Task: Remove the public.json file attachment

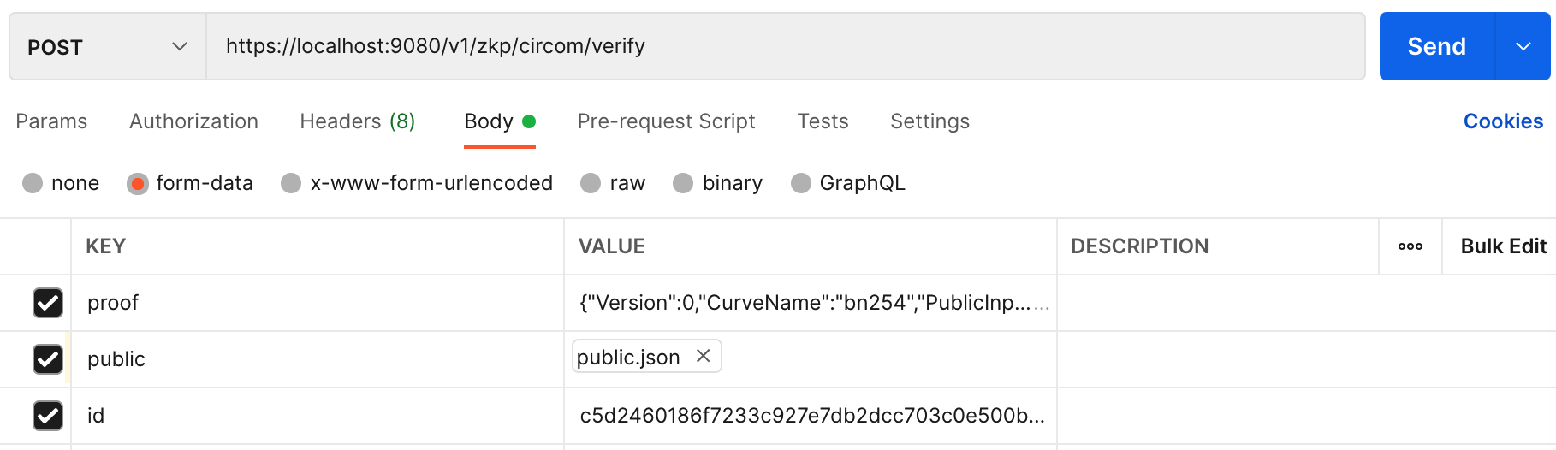Action: point(703,356)
